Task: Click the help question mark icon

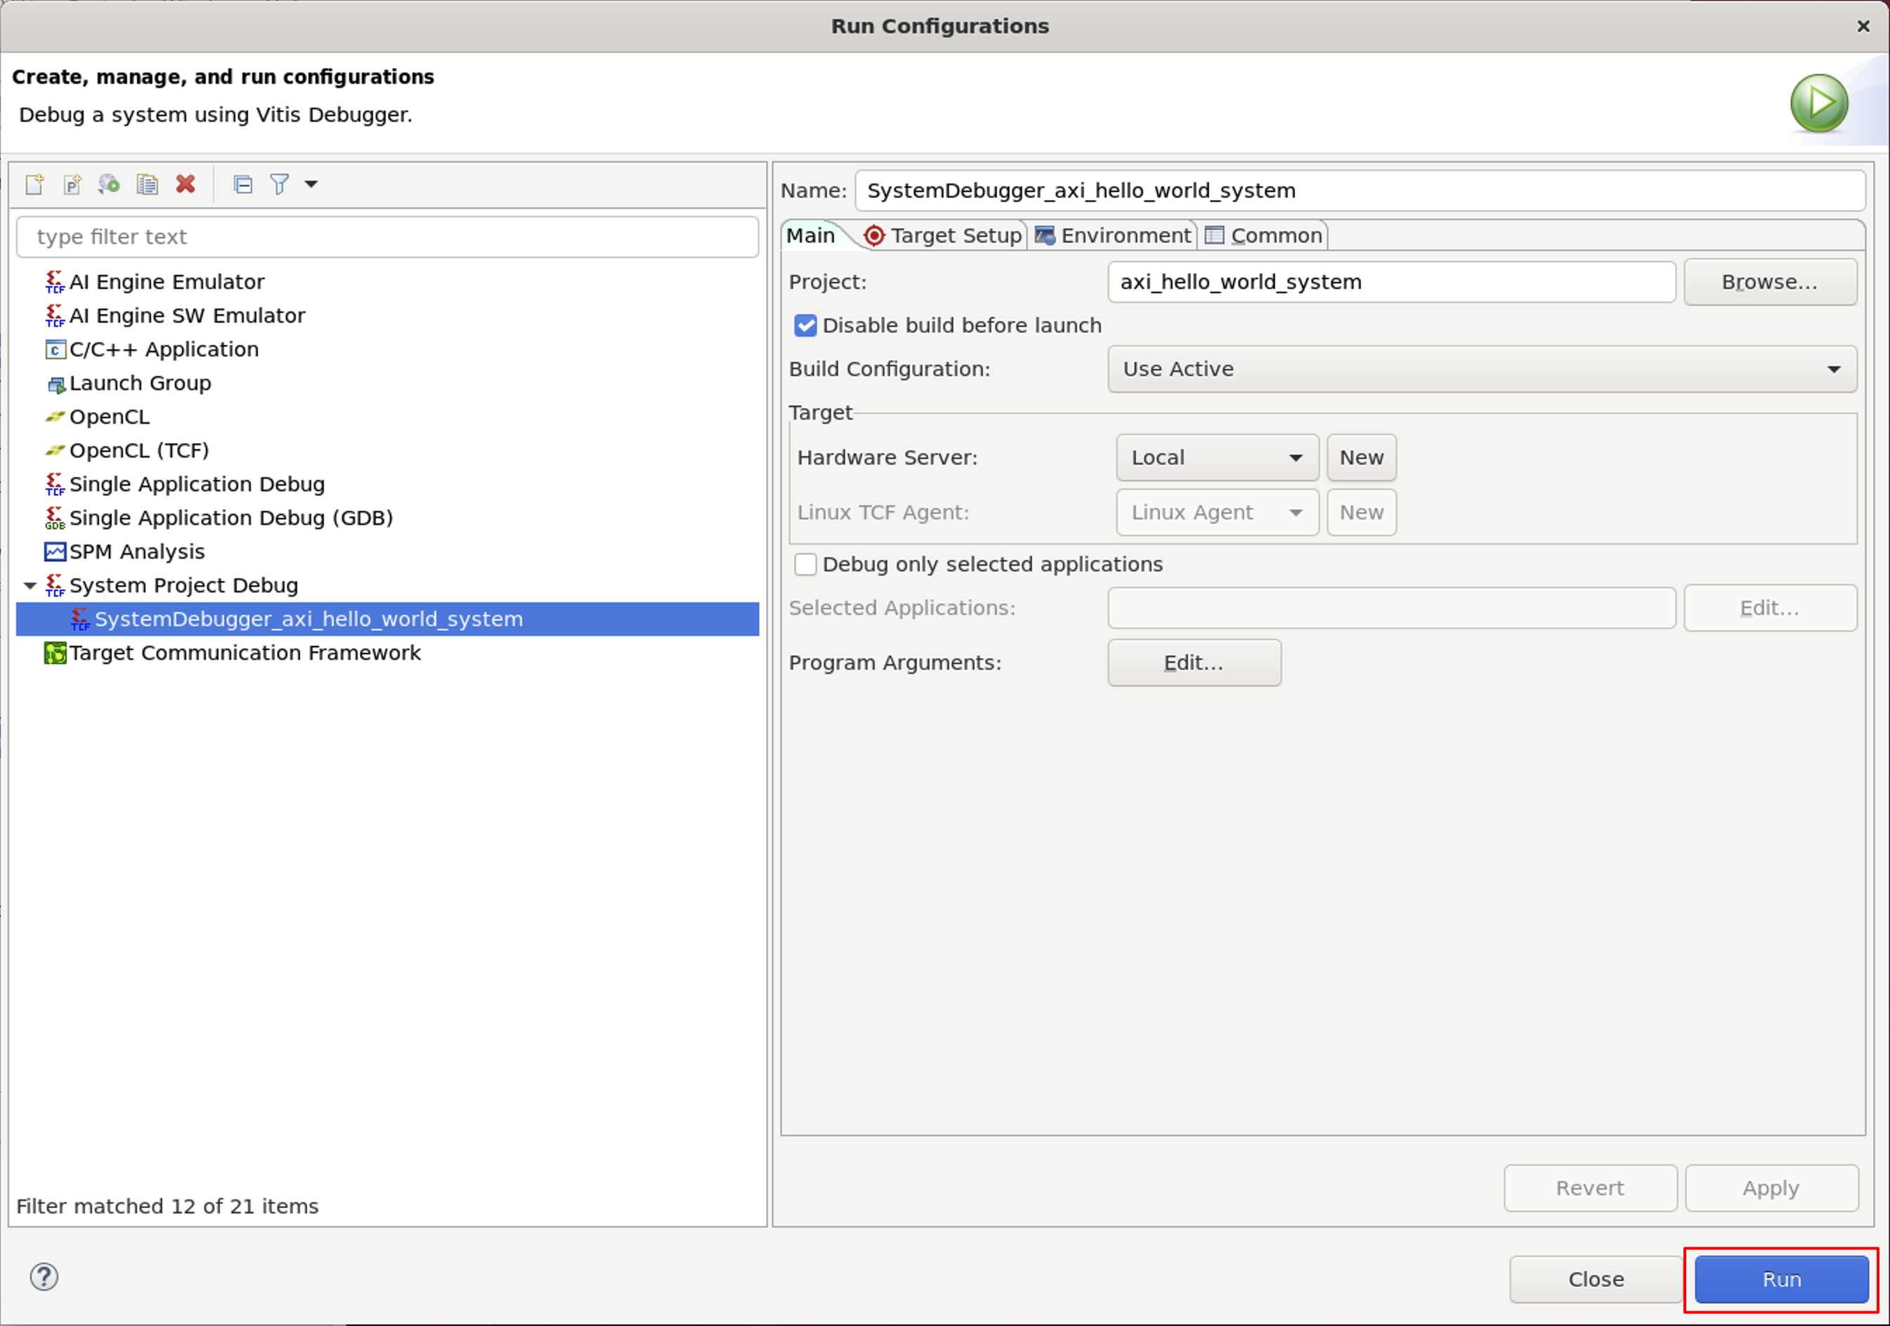Action: click(44, 1277)
